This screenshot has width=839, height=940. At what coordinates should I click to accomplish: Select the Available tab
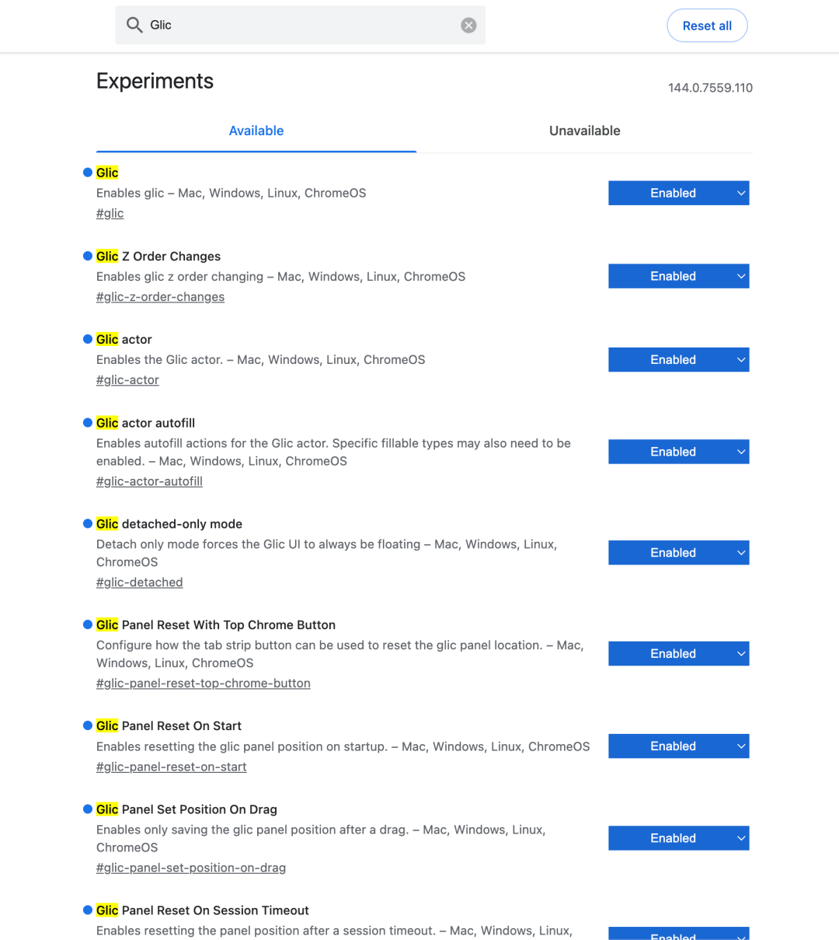coord(256,131)
